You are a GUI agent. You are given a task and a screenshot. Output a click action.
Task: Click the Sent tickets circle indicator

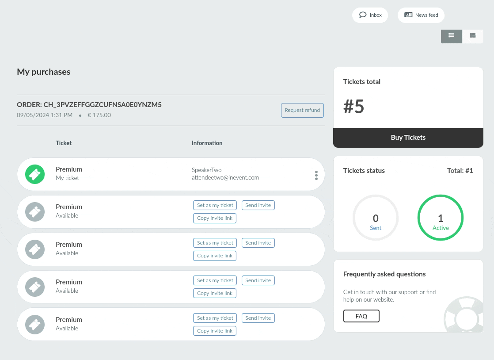point(376,218)
